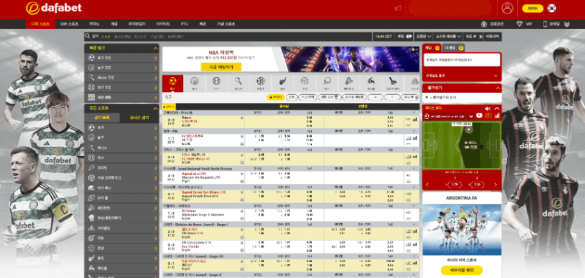Click the dafabet logo

point(54,8)
